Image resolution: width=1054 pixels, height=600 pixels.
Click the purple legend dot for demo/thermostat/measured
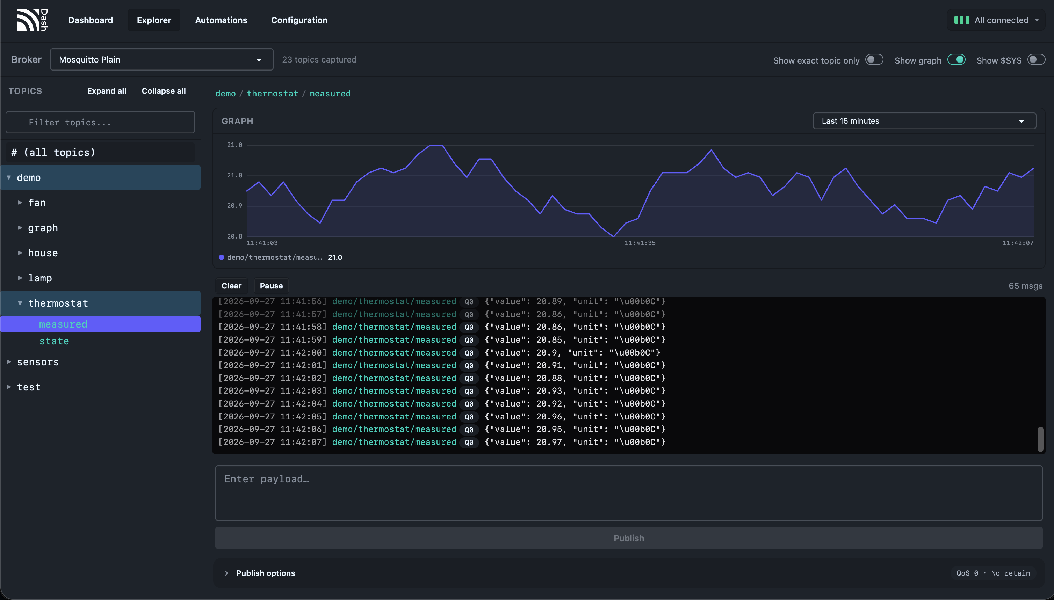(x=222, y=257)
